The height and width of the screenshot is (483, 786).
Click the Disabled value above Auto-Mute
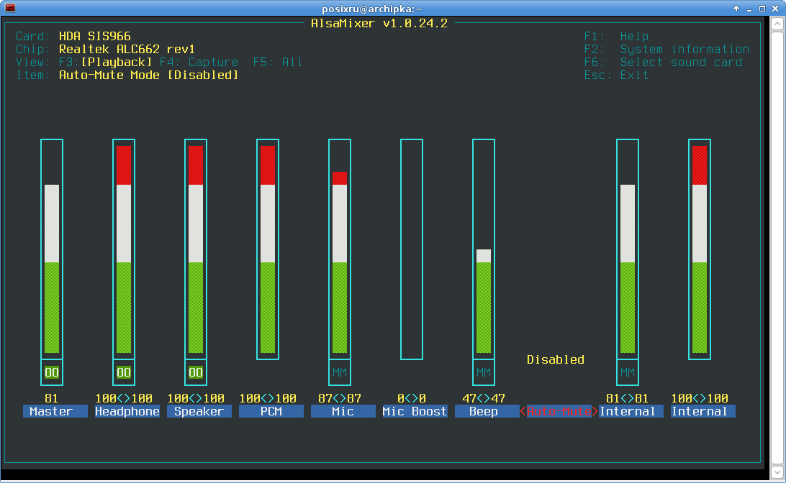556,359
